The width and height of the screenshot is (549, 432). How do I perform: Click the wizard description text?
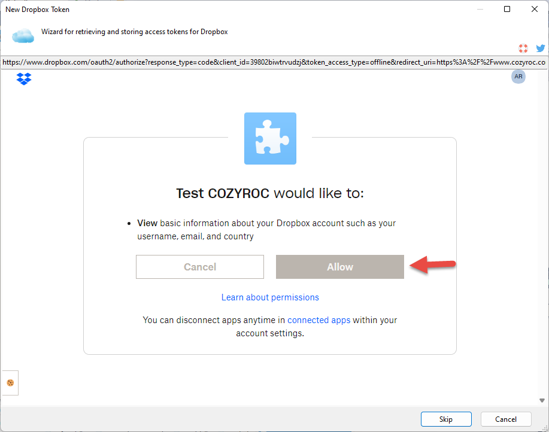[135, 32]
